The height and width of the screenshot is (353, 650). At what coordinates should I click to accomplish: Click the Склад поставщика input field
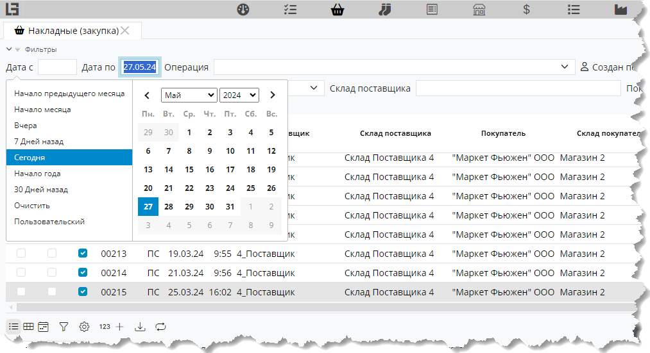[517, 88]
